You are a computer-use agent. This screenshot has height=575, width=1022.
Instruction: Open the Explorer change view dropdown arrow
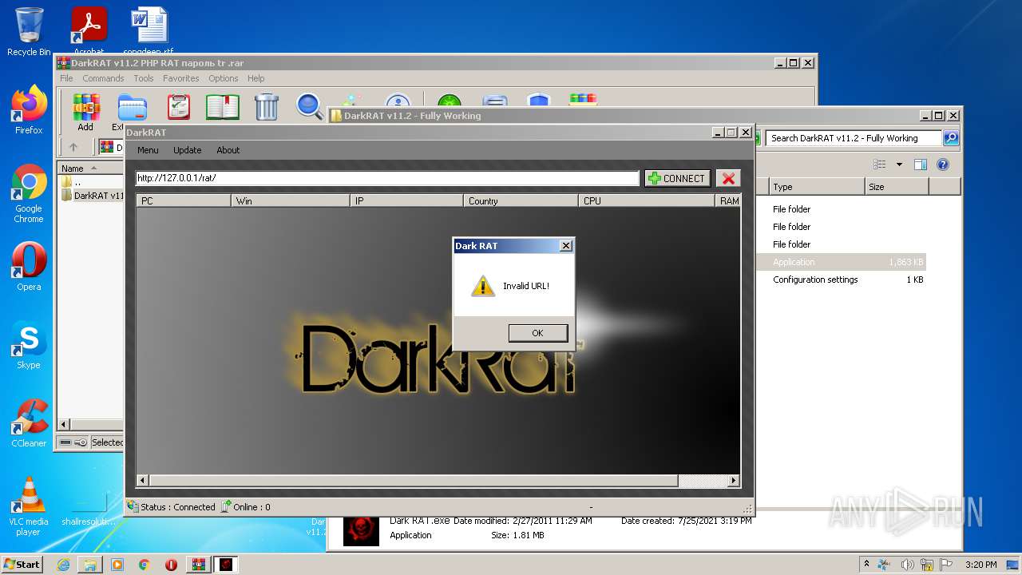899,165
